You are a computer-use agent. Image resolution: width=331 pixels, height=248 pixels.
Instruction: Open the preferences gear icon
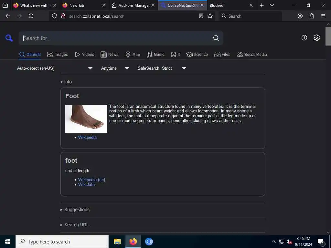pyautogui.click(x=316, y=38)
